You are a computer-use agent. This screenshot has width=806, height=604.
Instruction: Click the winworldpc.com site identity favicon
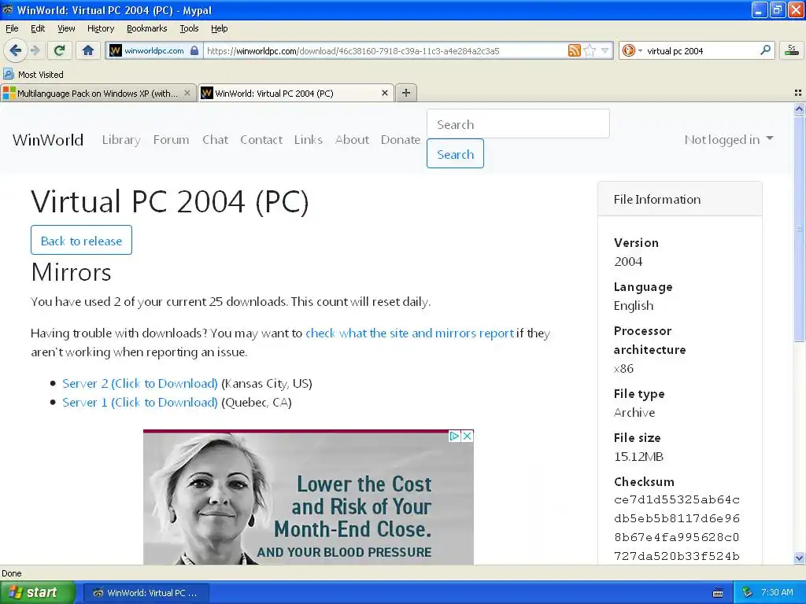click(116, 50)
